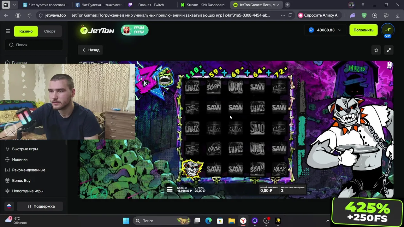The image size is (404, 227).
Task: Click the Yandex home Я button
Action: click(x=18, y=15)
